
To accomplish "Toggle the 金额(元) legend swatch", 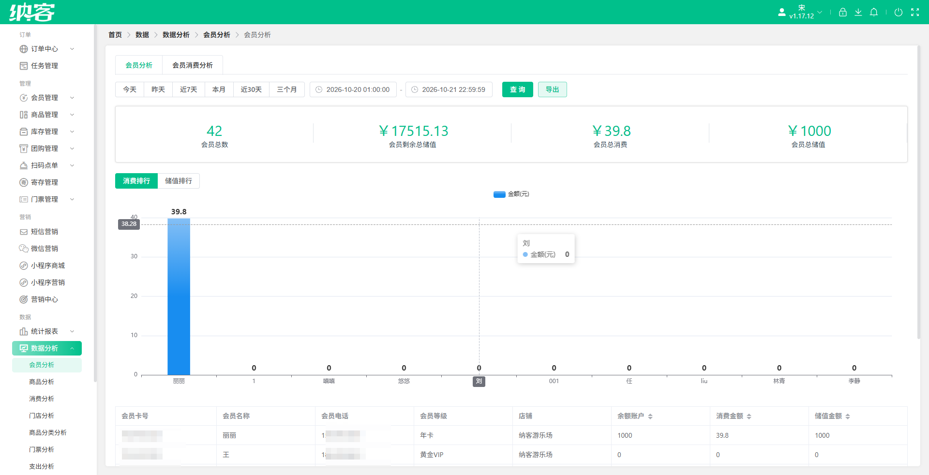I will pos(499,194).
